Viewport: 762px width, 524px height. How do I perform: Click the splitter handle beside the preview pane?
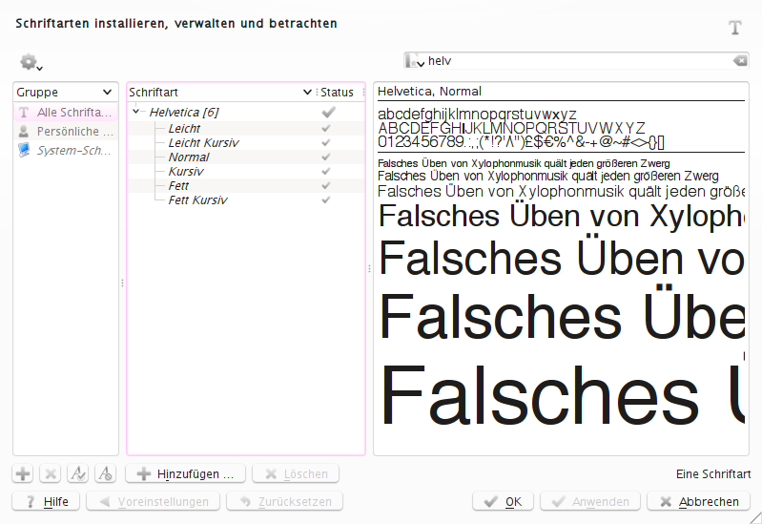[369, 268]
